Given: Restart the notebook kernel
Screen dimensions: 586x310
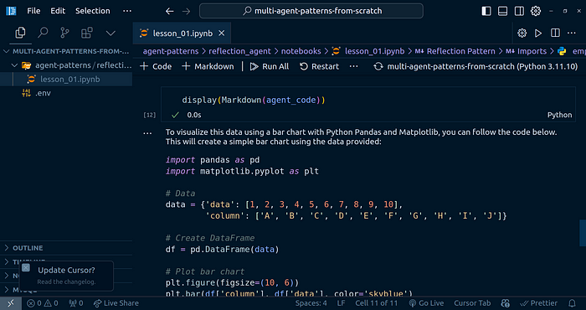Looking at the screenshot, I should coord(320,66).
